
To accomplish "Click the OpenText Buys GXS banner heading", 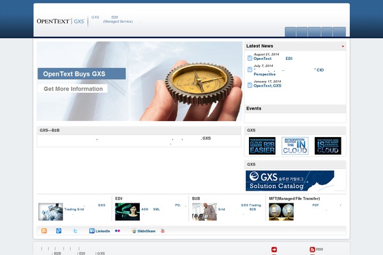I will pyautogui.click(x=82, y=74).
